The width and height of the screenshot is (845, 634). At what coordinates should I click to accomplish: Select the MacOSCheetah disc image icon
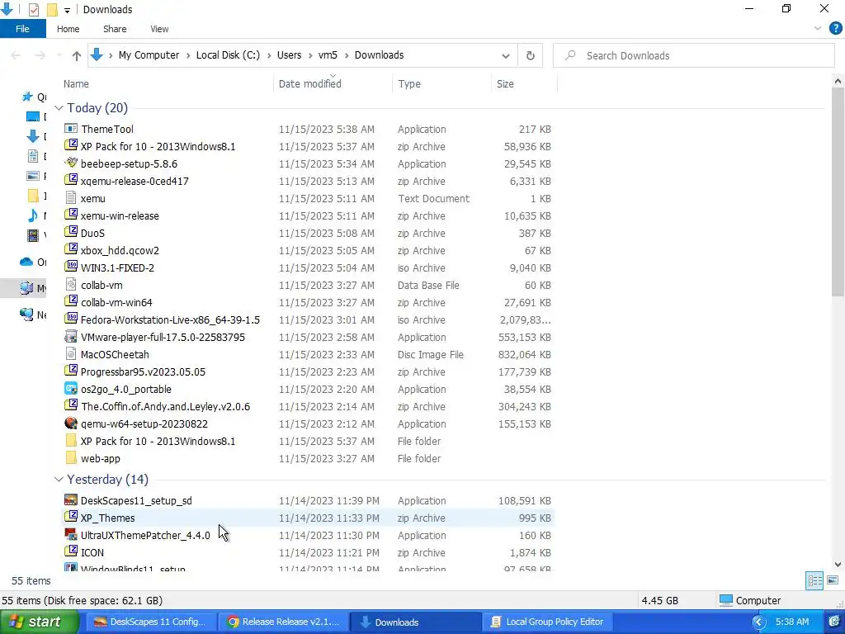tap(71, 353)
